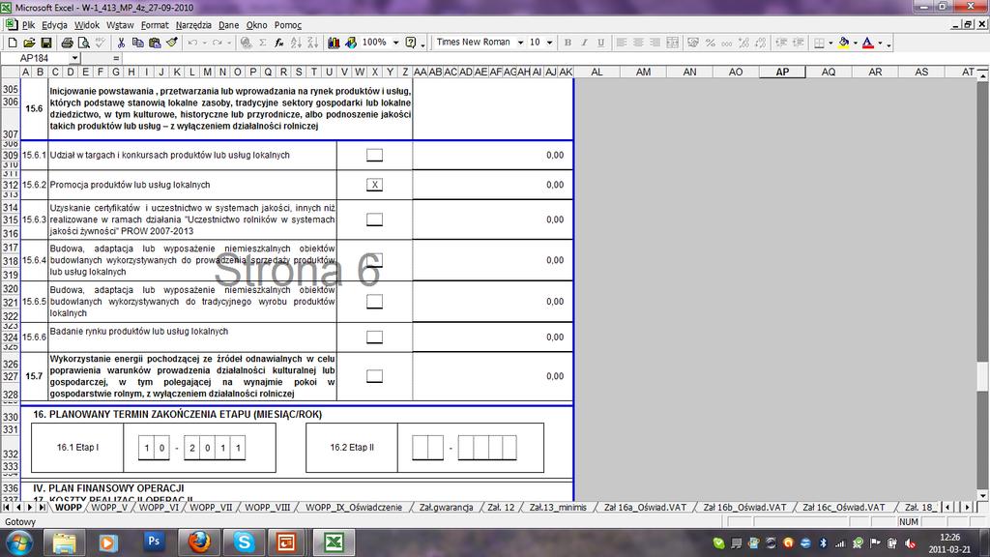Check the box for row 15.7
Image resolution: width=990 pixels, height=557 pixels.
point(374,376)
